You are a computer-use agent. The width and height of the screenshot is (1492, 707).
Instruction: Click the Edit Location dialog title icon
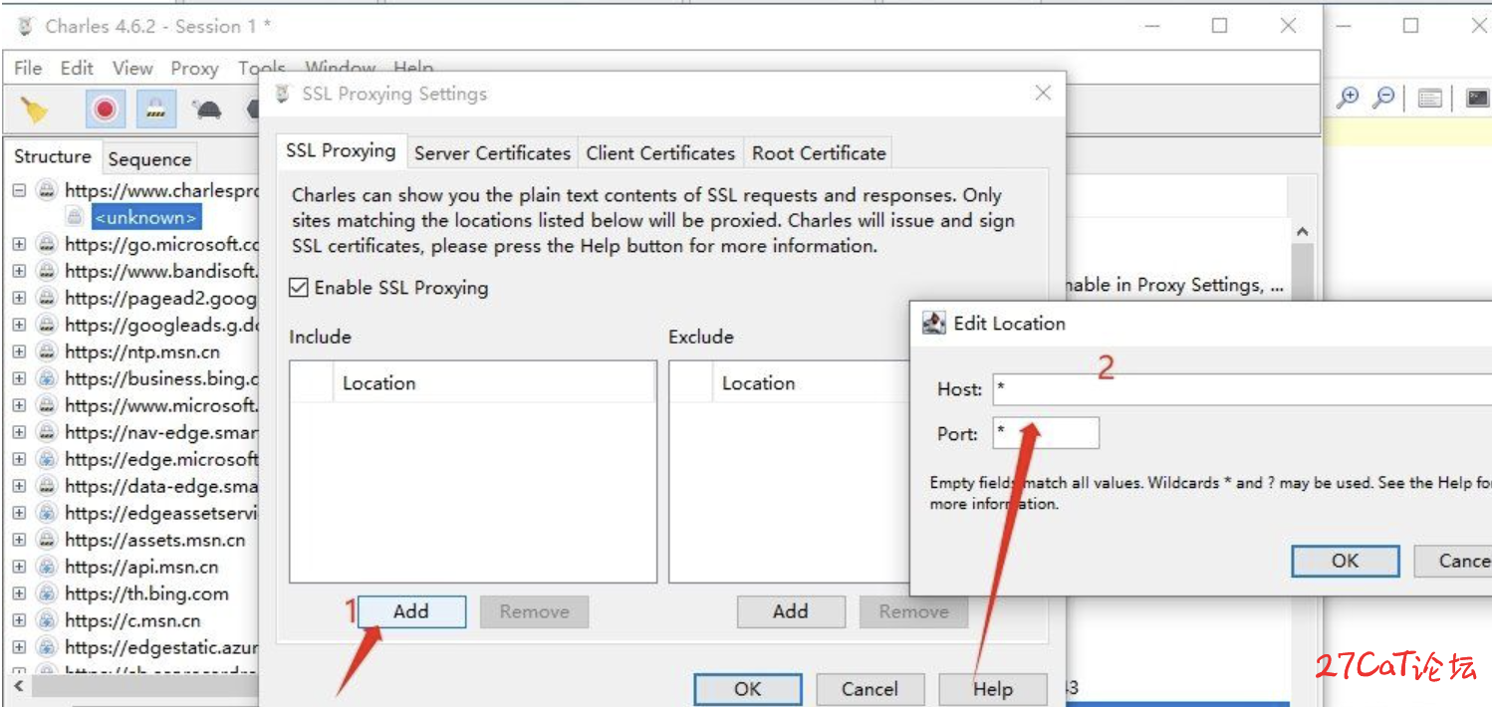coord(933,323)
